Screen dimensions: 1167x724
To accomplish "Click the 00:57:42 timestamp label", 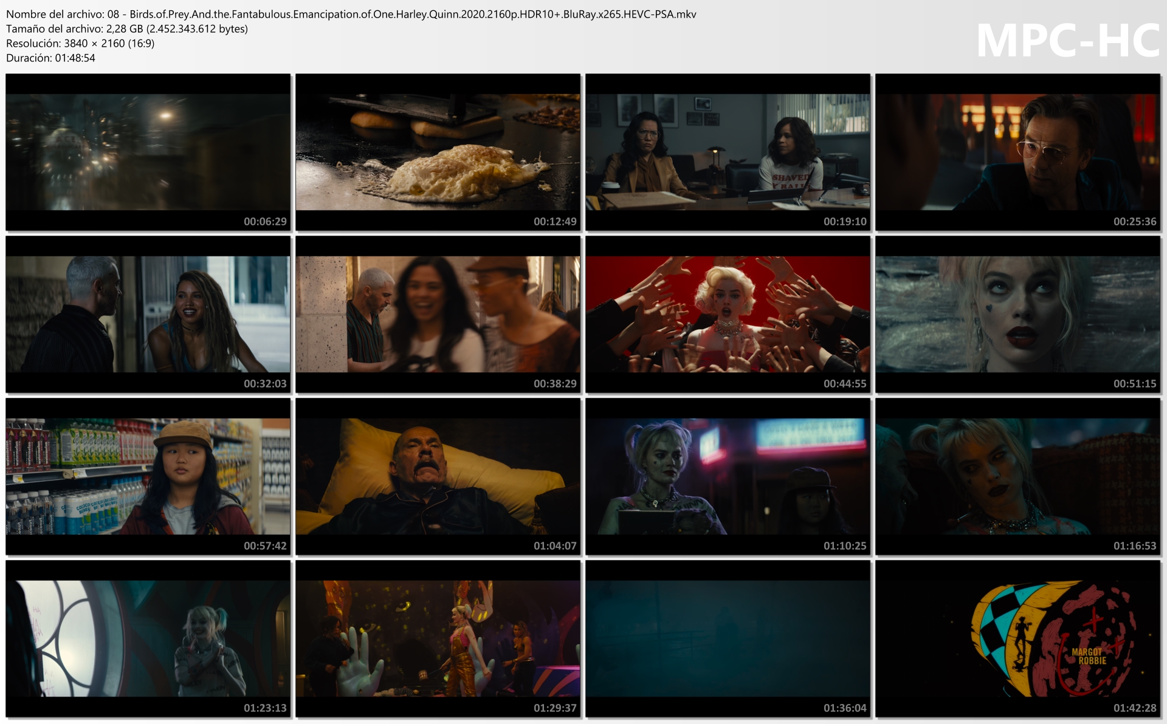I will pos(265,546).
